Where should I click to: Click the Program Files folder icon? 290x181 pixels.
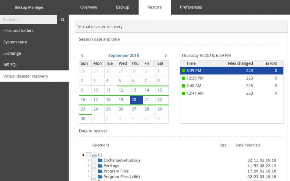(x=100, y=171)
